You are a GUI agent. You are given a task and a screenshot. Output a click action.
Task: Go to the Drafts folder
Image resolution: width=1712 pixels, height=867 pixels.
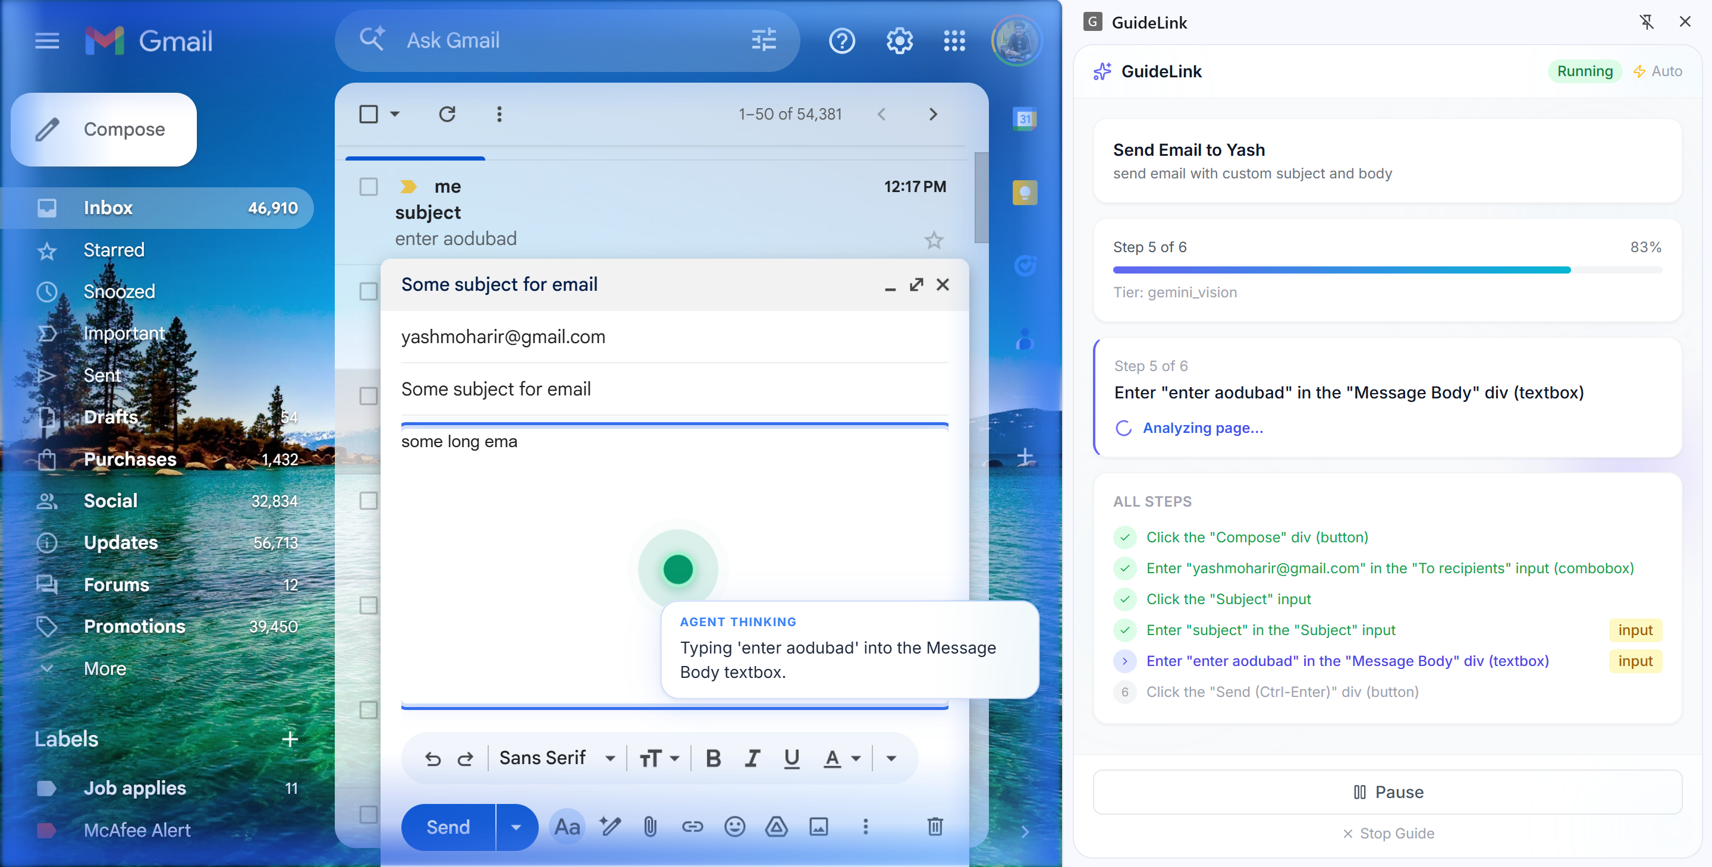(111, 417)
